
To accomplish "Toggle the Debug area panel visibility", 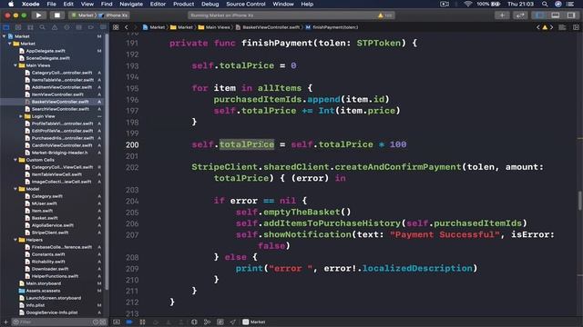I will click(x=556, y=15).
